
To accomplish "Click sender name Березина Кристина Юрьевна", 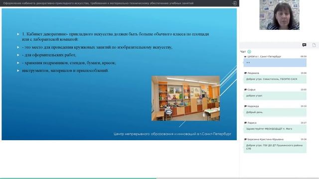I will click(265, 139).
